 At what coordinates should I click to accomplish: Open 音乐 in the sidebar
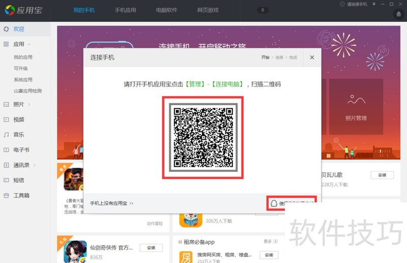(x=19, y=134)
